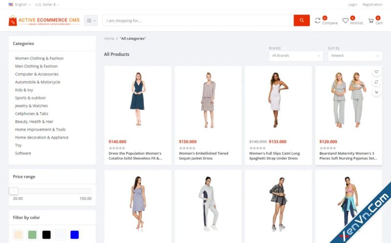The width and height of the screenshot is (391, 243).
Task: Click the Active Ecommerce CMS logo
Action: [44, 20]
